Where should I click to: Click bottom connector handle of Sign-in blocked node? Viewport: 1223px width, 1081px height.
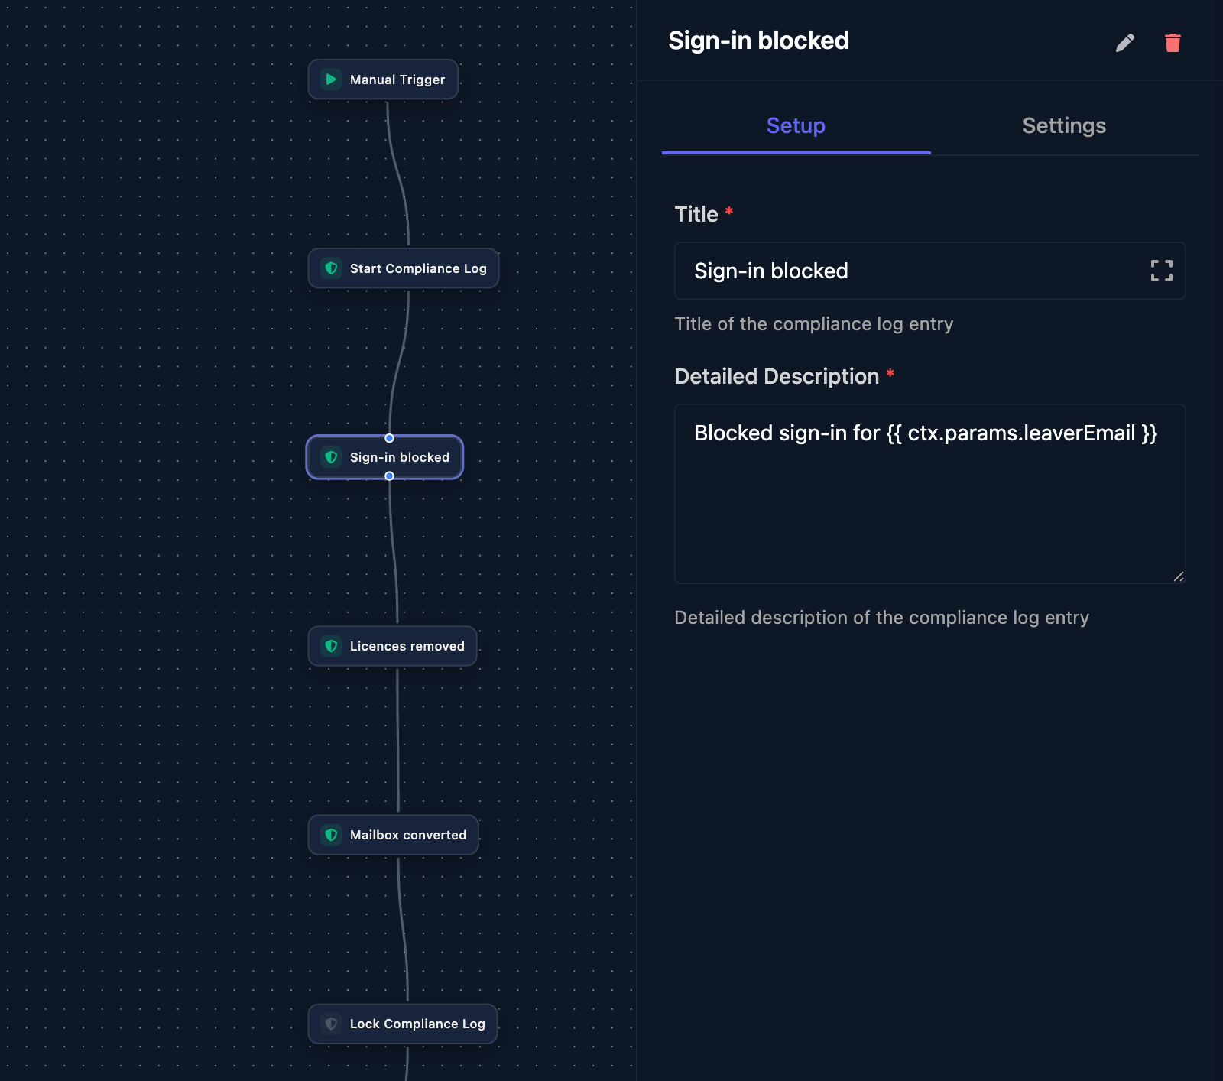coord(390,476)
